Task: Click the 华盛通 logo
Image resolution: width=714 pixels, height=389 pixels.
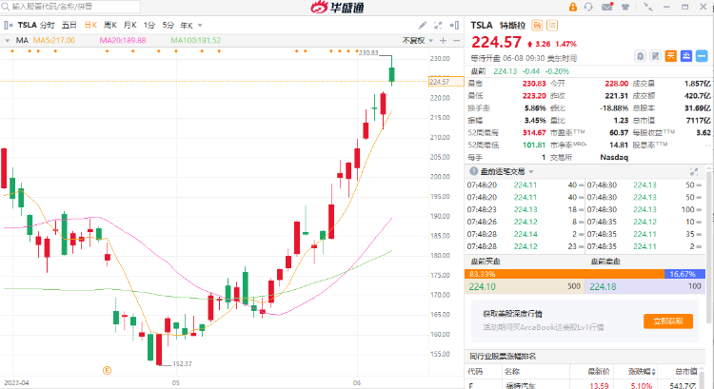Action: coord(337,7)
